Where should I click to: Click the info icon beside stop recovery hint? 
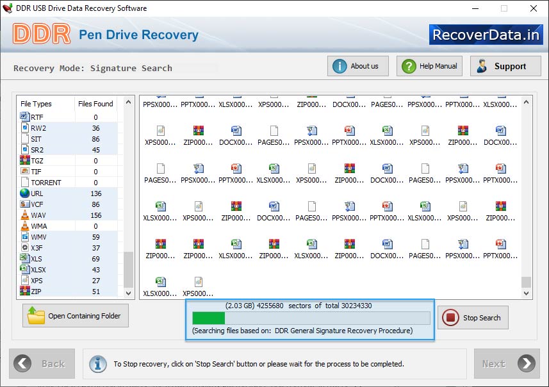point(97,364)
